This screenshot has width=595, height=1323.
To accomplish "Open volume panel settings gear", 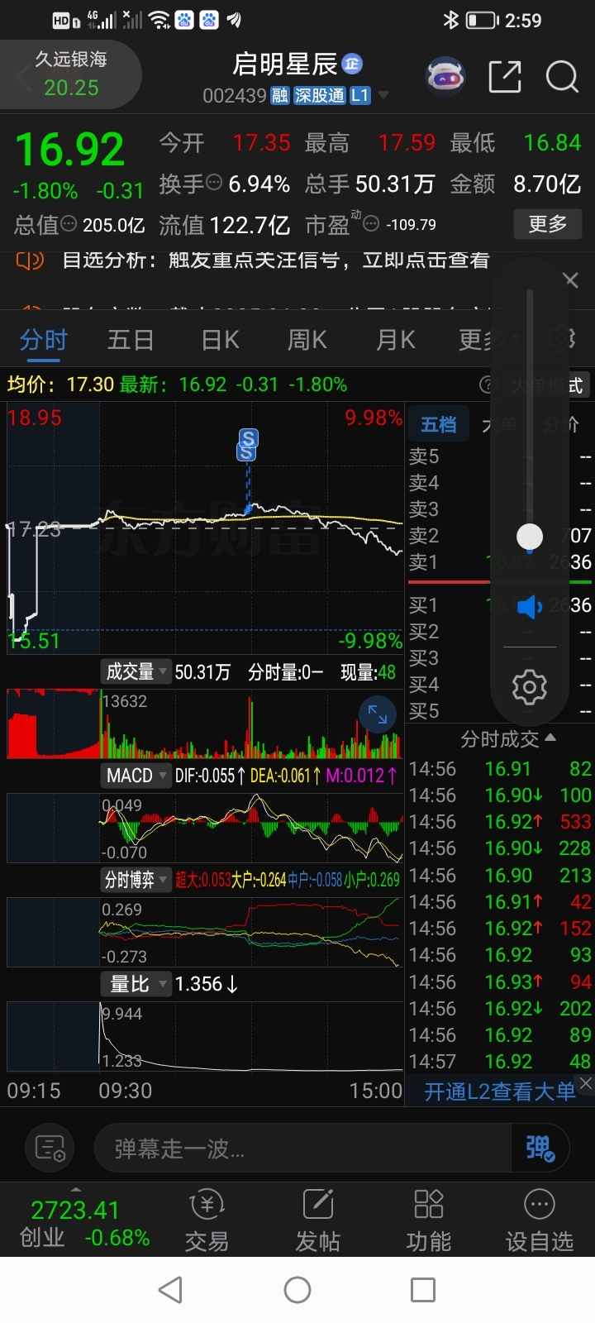I will coord(530,687).
